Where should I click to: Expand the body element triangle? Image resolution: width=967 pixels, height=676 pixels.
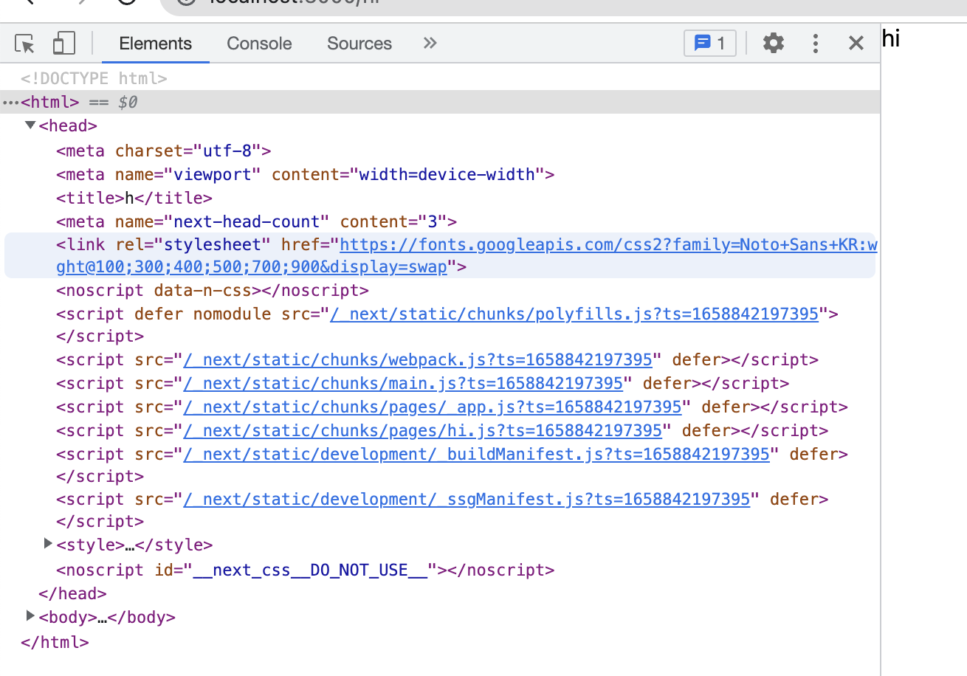(30, 615)
